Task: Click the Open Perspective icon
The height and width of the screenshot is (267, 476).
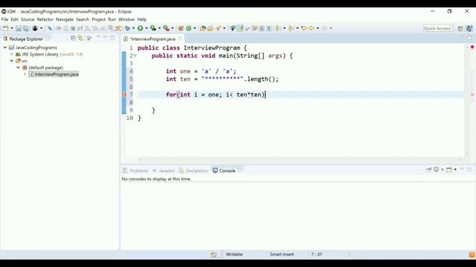Action: point(460,28)
